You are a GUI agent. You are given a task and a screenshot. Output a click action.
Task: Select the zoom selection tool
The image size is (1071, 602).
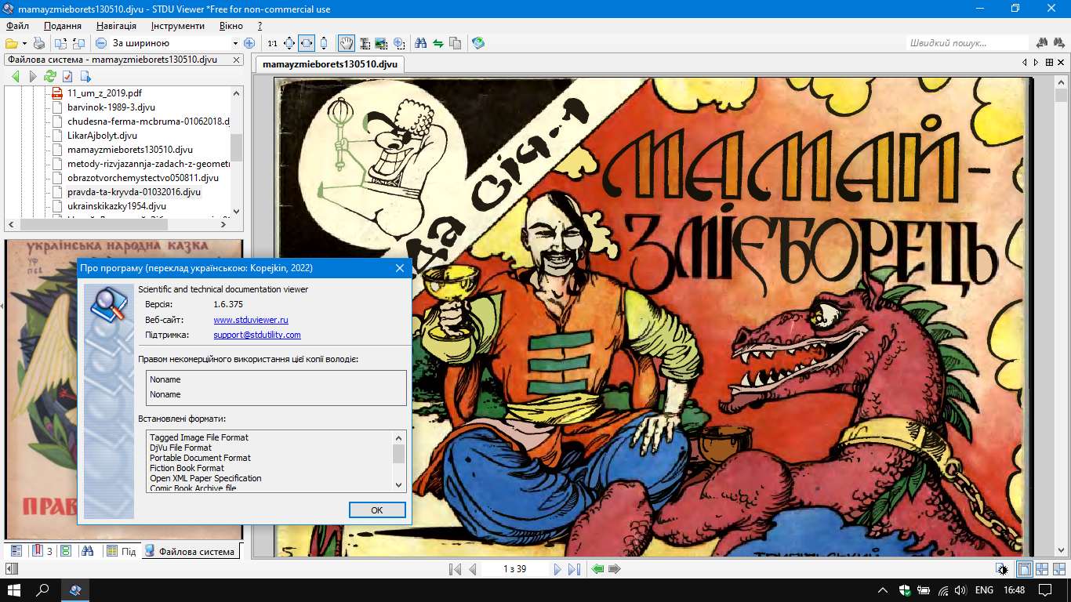coord(399,43)
